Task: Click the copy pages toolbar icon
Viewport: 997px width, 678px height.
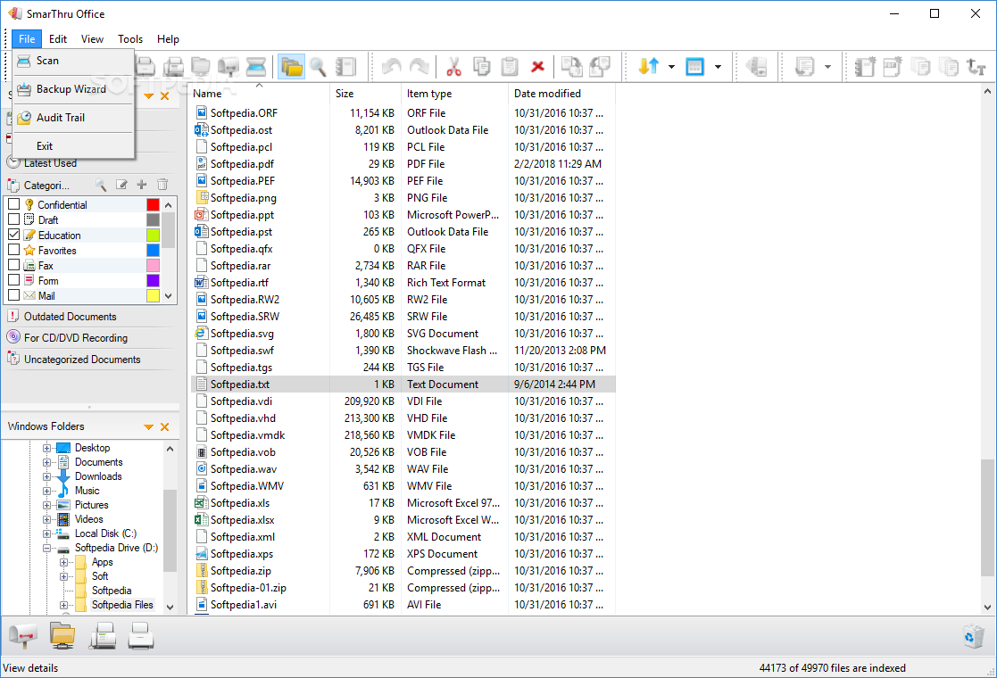Action: pyautogui.click(x=481, y=66)
